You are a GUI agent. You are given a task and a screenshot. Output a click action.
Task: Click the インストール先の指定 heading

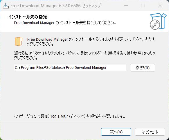[x=28, y=17]
